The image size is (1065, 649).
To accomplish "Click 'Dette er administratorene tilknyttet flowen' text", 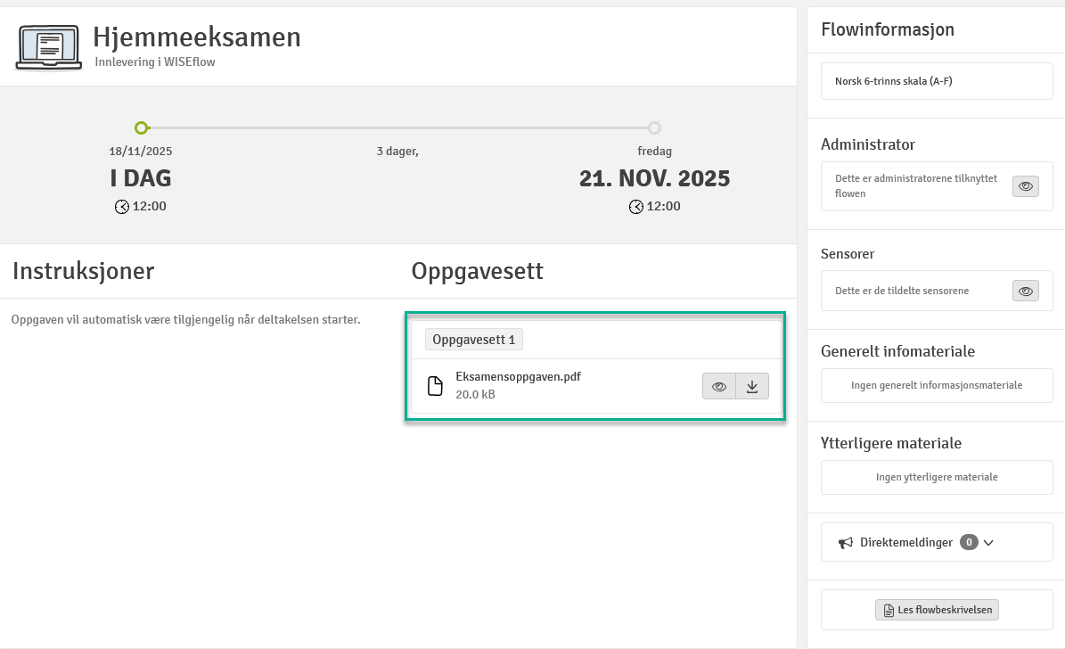I will (x=916, y=185).
